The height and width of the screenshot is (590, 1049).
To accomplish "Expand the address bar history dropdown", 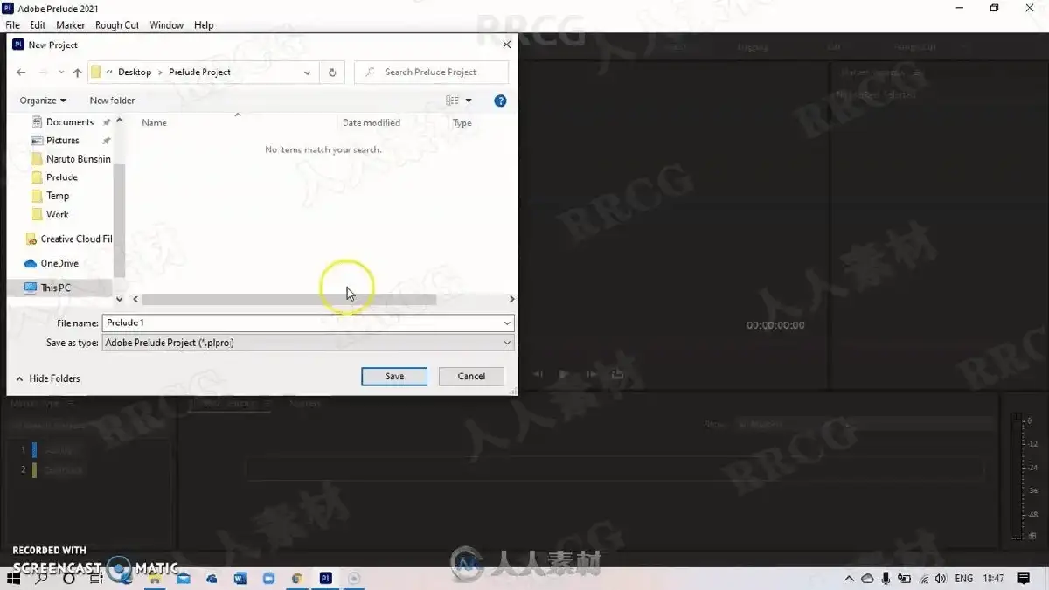I will pos(307,73).
